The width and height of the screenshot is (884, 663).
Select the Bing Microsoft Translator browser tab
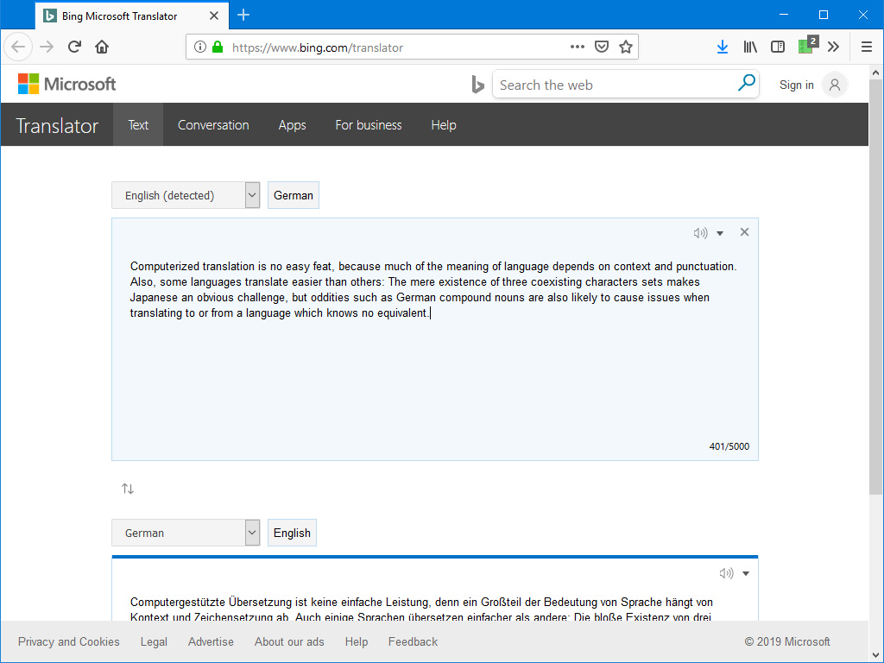click(x=132, y=16)
